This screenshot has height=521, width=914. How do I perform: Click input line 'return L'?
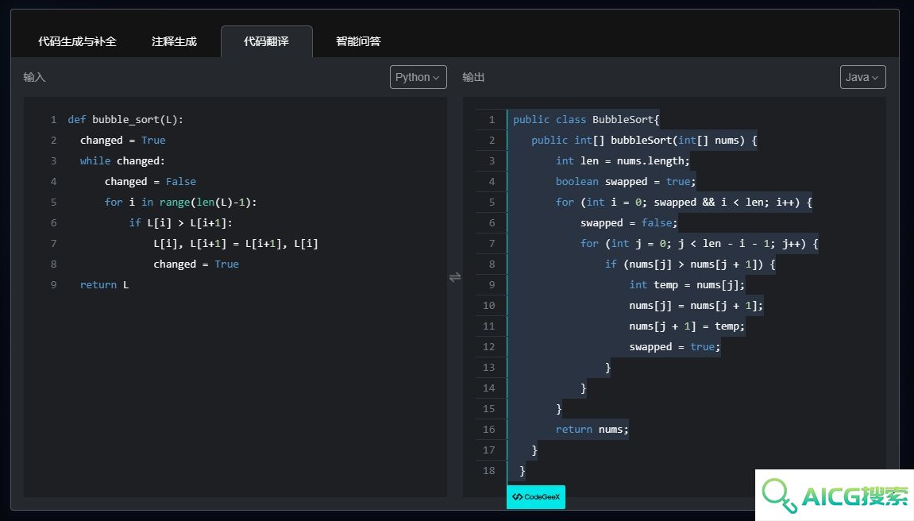(104, 285)
